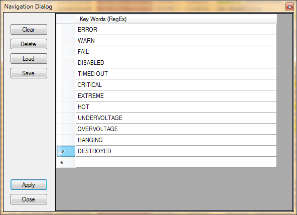Save the keyword list
This screenshot has width=297, height=215.
(x=29, y=73)
